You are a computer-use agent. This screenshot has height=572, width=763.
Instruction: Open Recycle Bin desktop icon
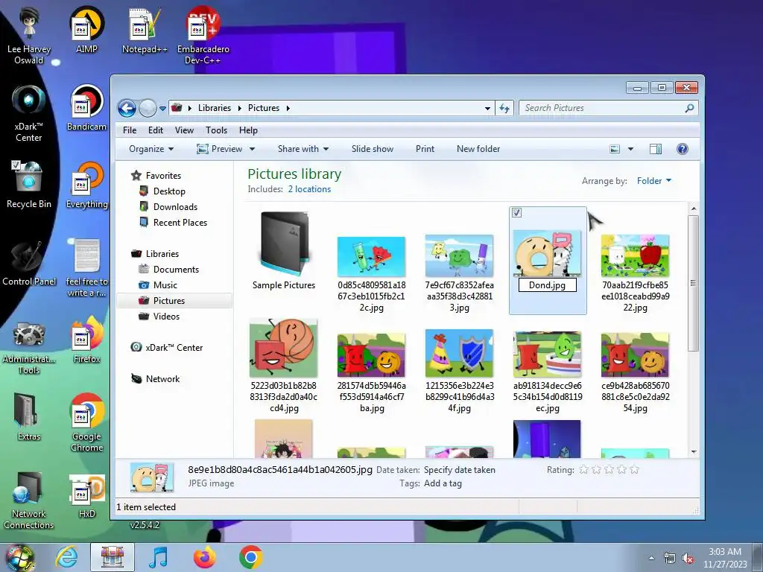(29, 185)
